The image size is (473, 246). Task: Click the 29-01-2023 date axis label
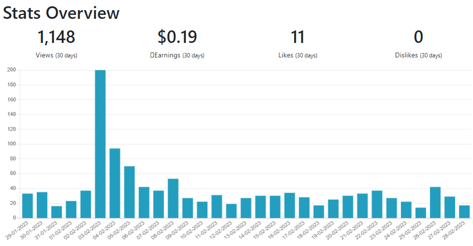(17, 230)
